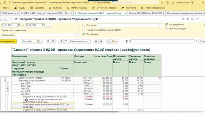Open dropdown arrow next to email envelope icon
This screenshot has height=115, width=205.
click(x=116, y=41)
